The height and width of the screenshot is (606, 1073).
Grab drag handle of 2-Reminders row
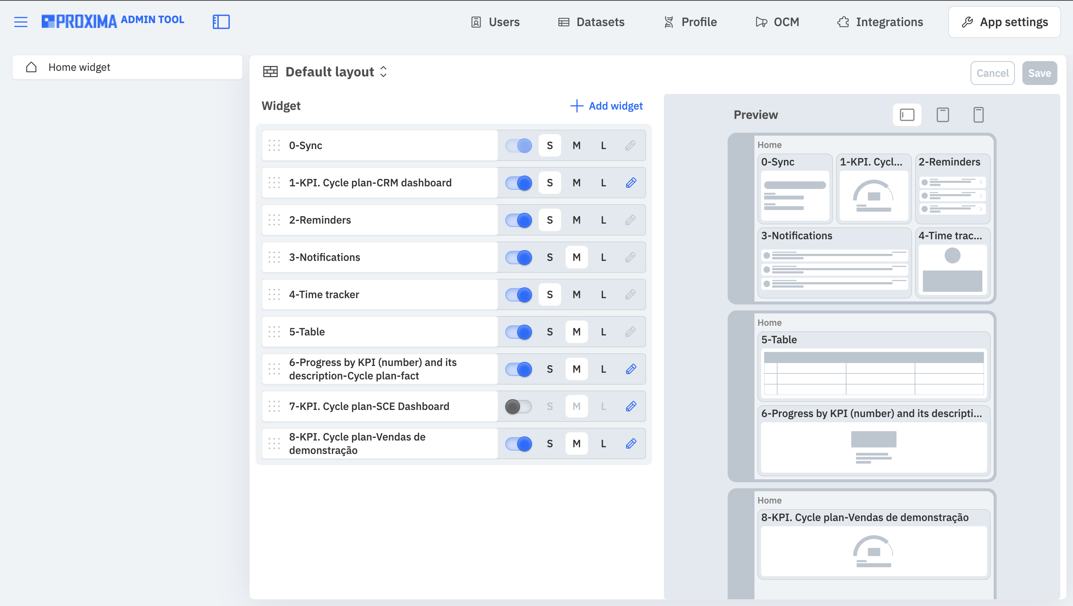tap(274, 220)
